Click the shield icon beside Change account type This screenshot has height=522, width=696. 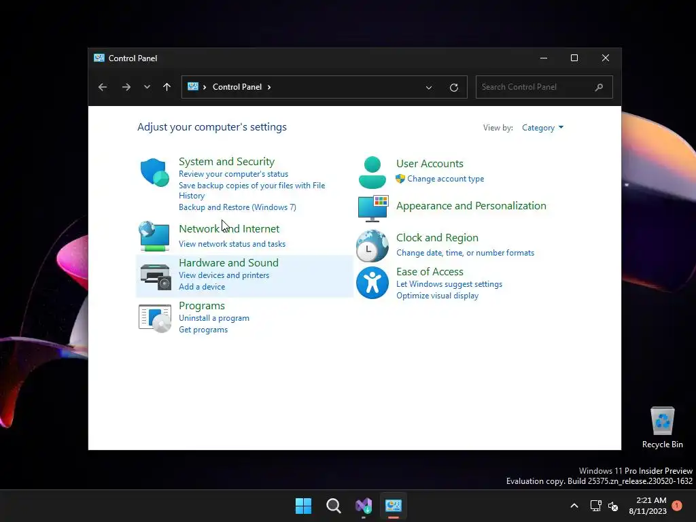click(x=400, y=179)
